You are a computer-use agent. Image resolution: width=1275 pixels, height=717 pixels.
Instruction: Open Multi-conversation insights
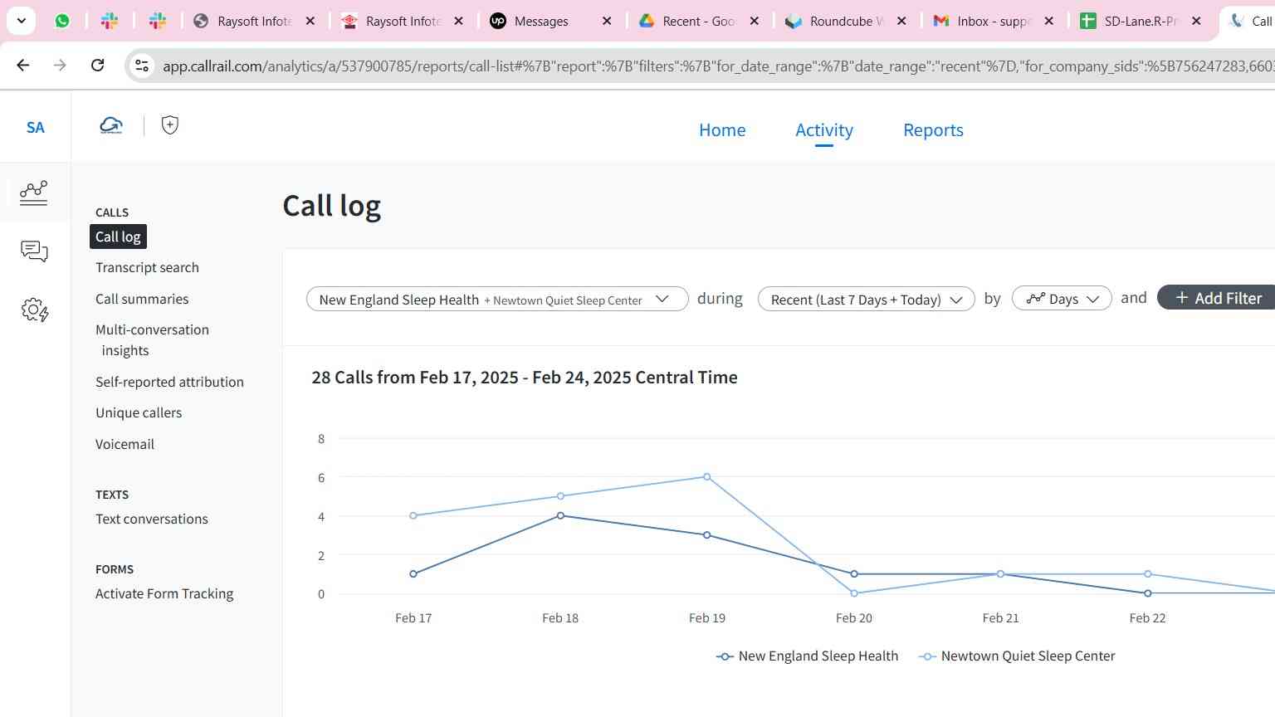[152, 340]
